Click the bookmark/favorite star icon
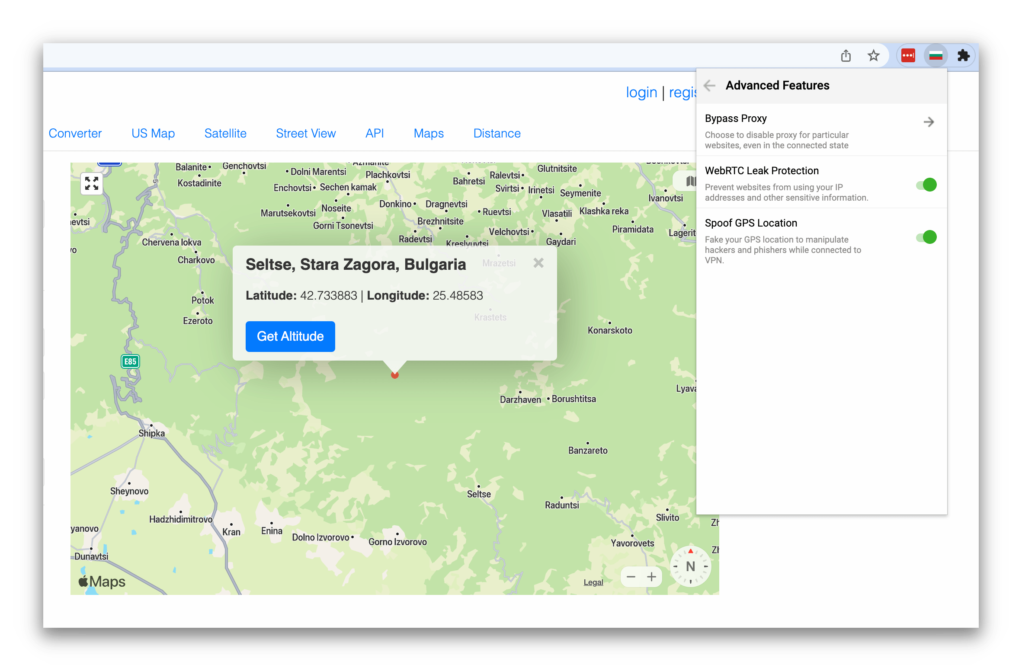This screenshot has height=671, width=1022. [873, 54]
